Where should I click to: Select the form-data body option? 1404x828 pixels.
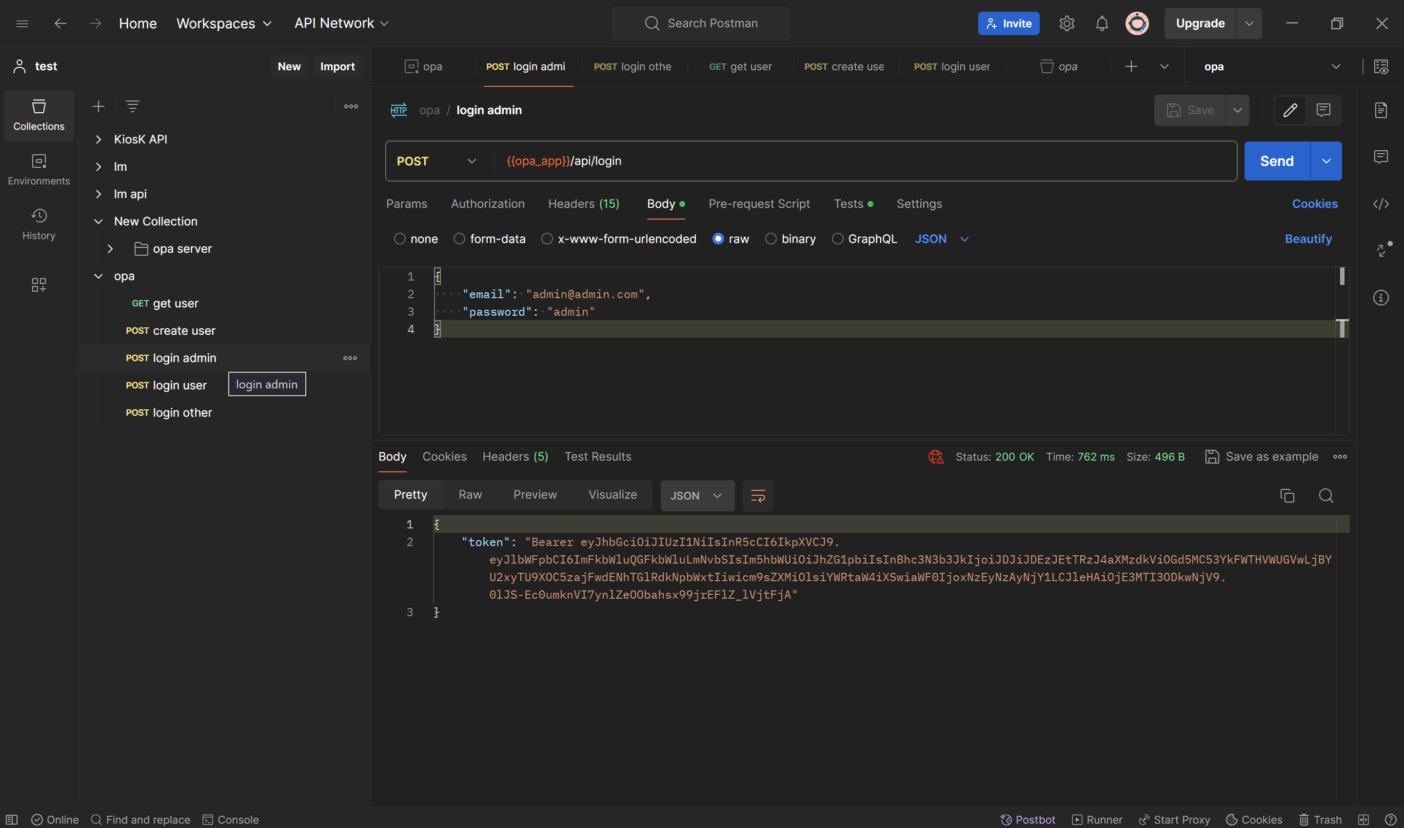click(459, 239)
